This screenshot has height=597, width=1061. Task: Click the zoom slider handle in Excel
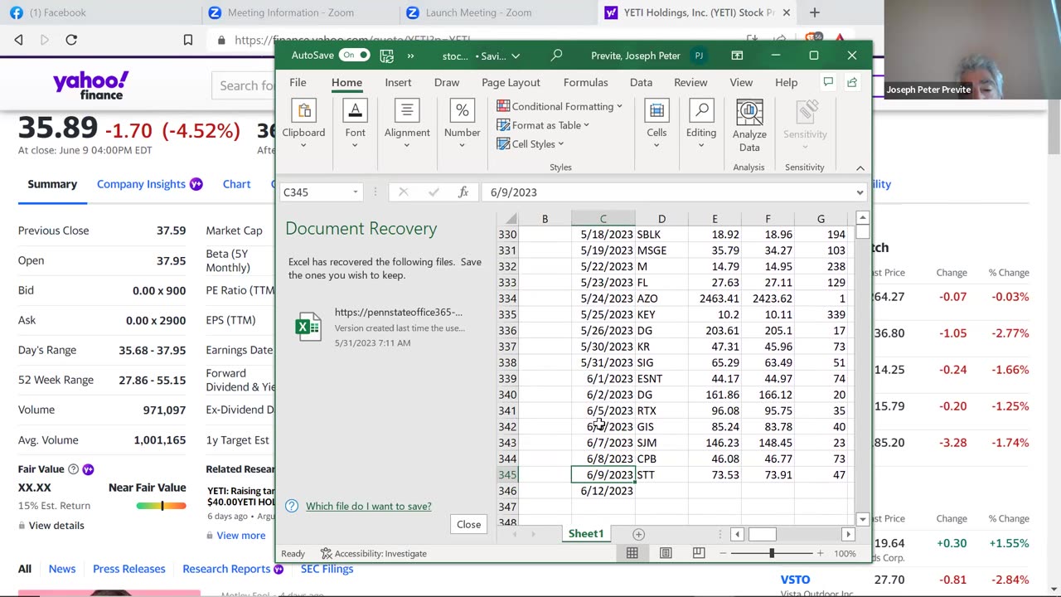coord(772,553)
